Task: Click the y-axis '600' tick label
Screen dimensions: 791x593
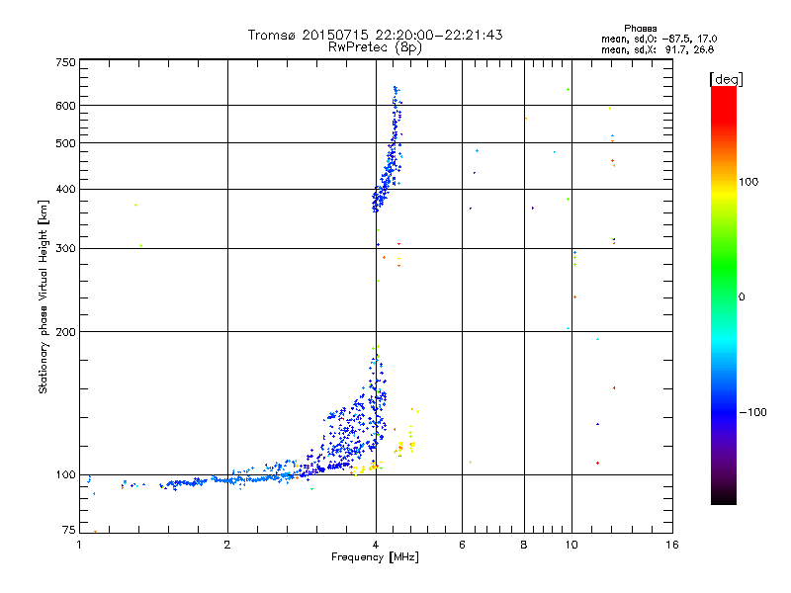Action: pos(65,106)
